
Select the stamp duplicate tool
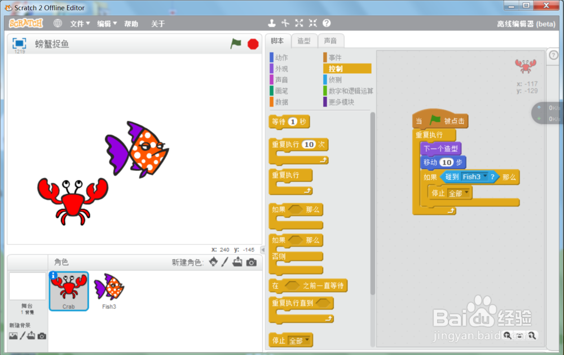tap(272, 23)
